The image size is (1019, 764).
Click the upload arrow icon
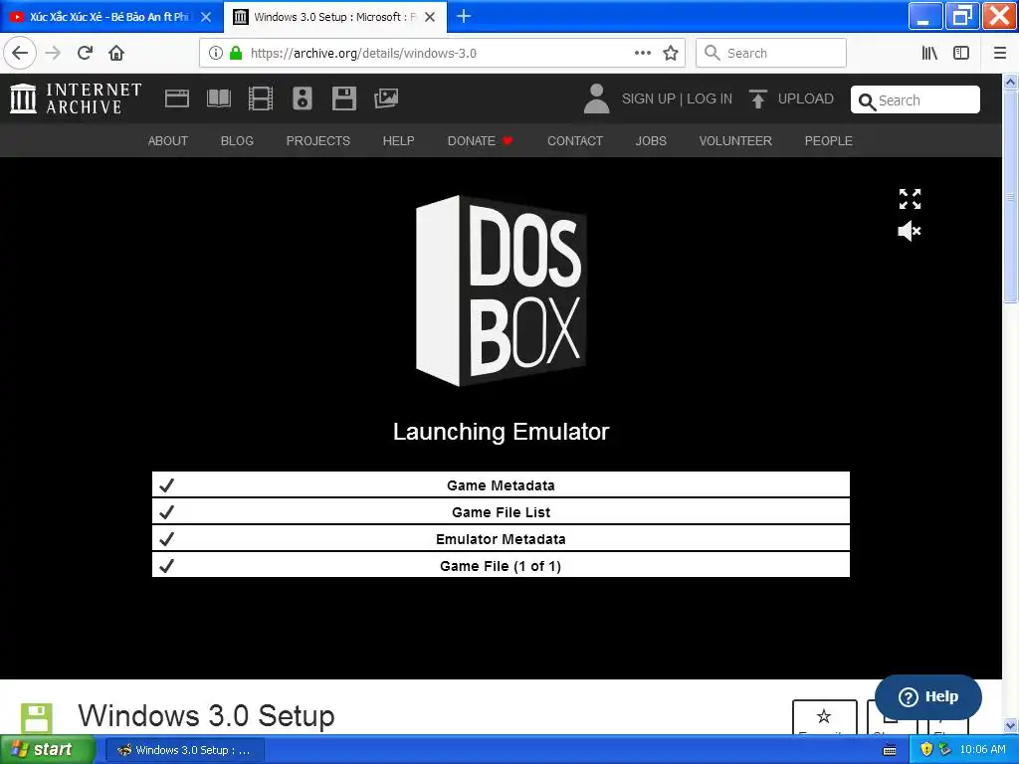point(757,98)
